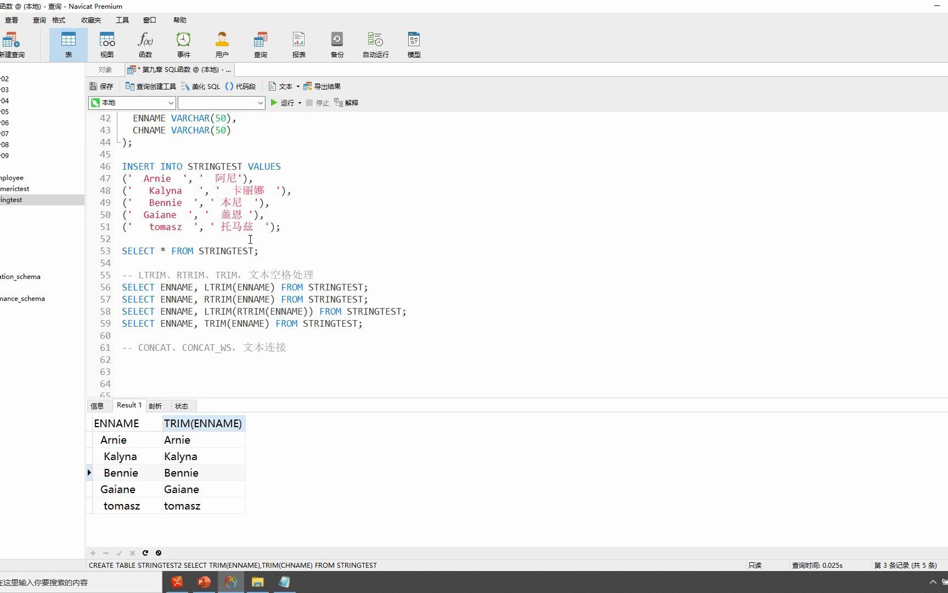The image size is (948, 593).
Task: Click the add record plus icon
Action: coord(93,553)
